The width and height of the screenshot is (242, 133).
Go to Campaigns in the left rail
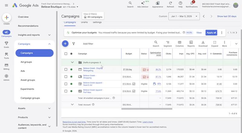(x=6, y=33)
